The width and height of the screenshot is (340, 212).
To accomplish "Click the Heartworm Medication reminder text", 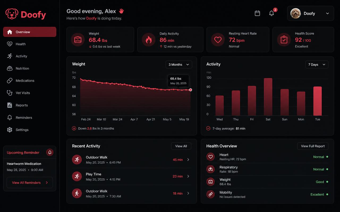I will coord(24,164).
